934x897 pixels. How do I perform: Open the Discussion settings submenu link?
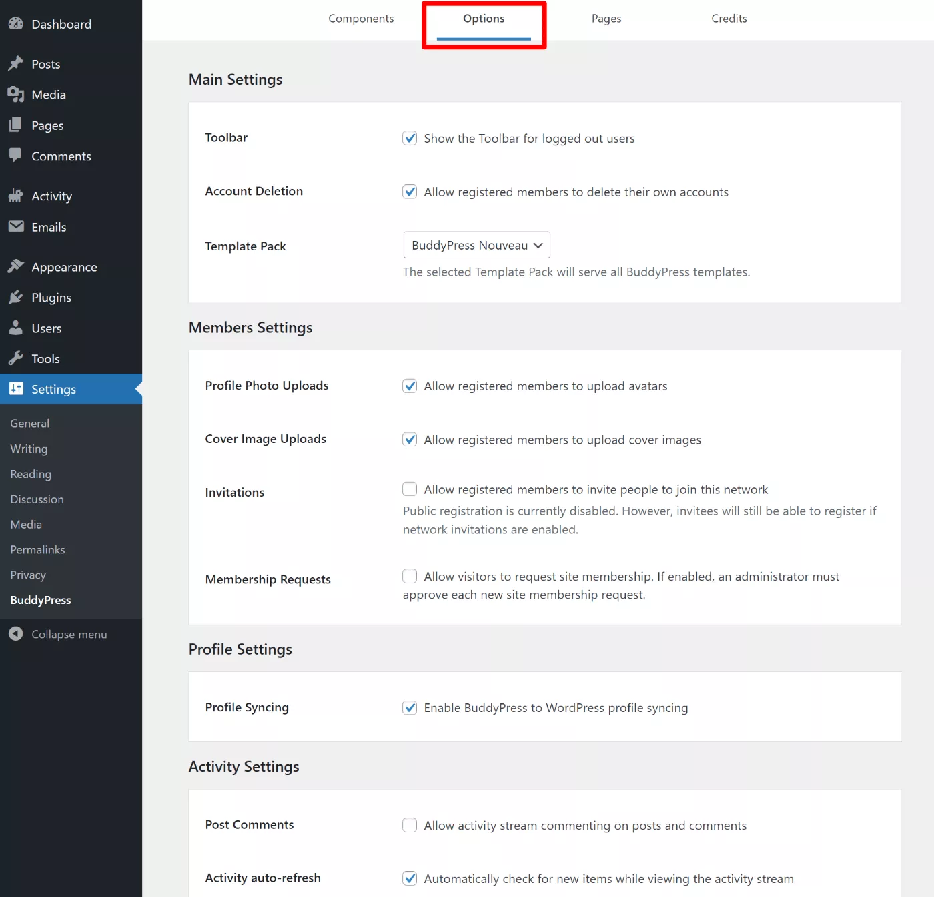[37, 499]
